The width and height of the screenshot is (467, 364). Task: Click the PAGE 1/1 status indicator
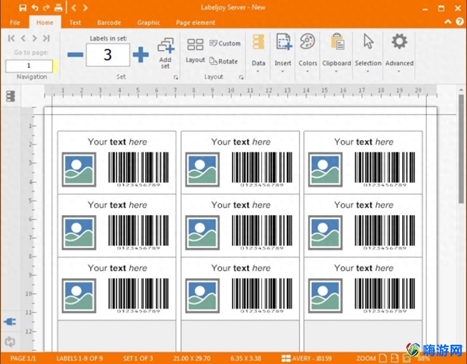coord(23,358)
